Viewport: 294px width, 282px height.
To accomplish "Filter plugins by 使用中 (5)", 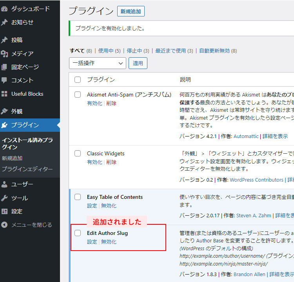I will click(x=109, y=51).
